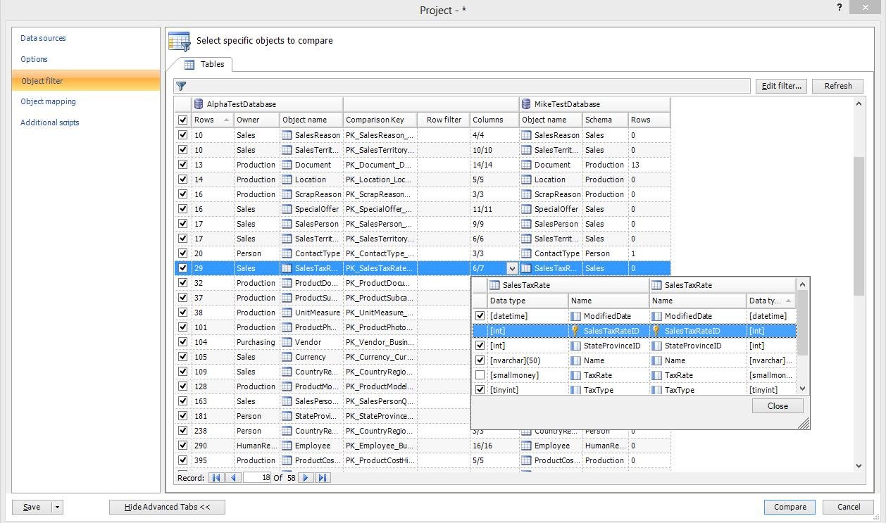Open the Options page

coord(34,59)
